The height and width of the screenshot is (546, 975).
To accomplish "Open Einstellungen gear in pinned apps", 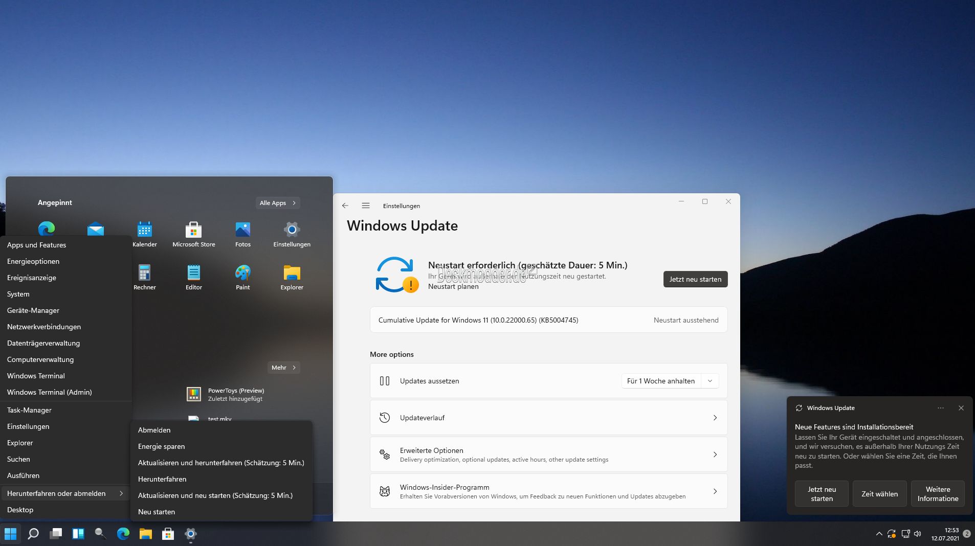I will [292, 235].
